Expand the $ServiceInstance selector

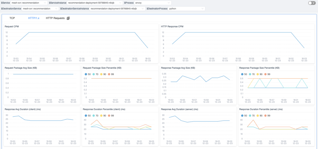coord(88,3)
